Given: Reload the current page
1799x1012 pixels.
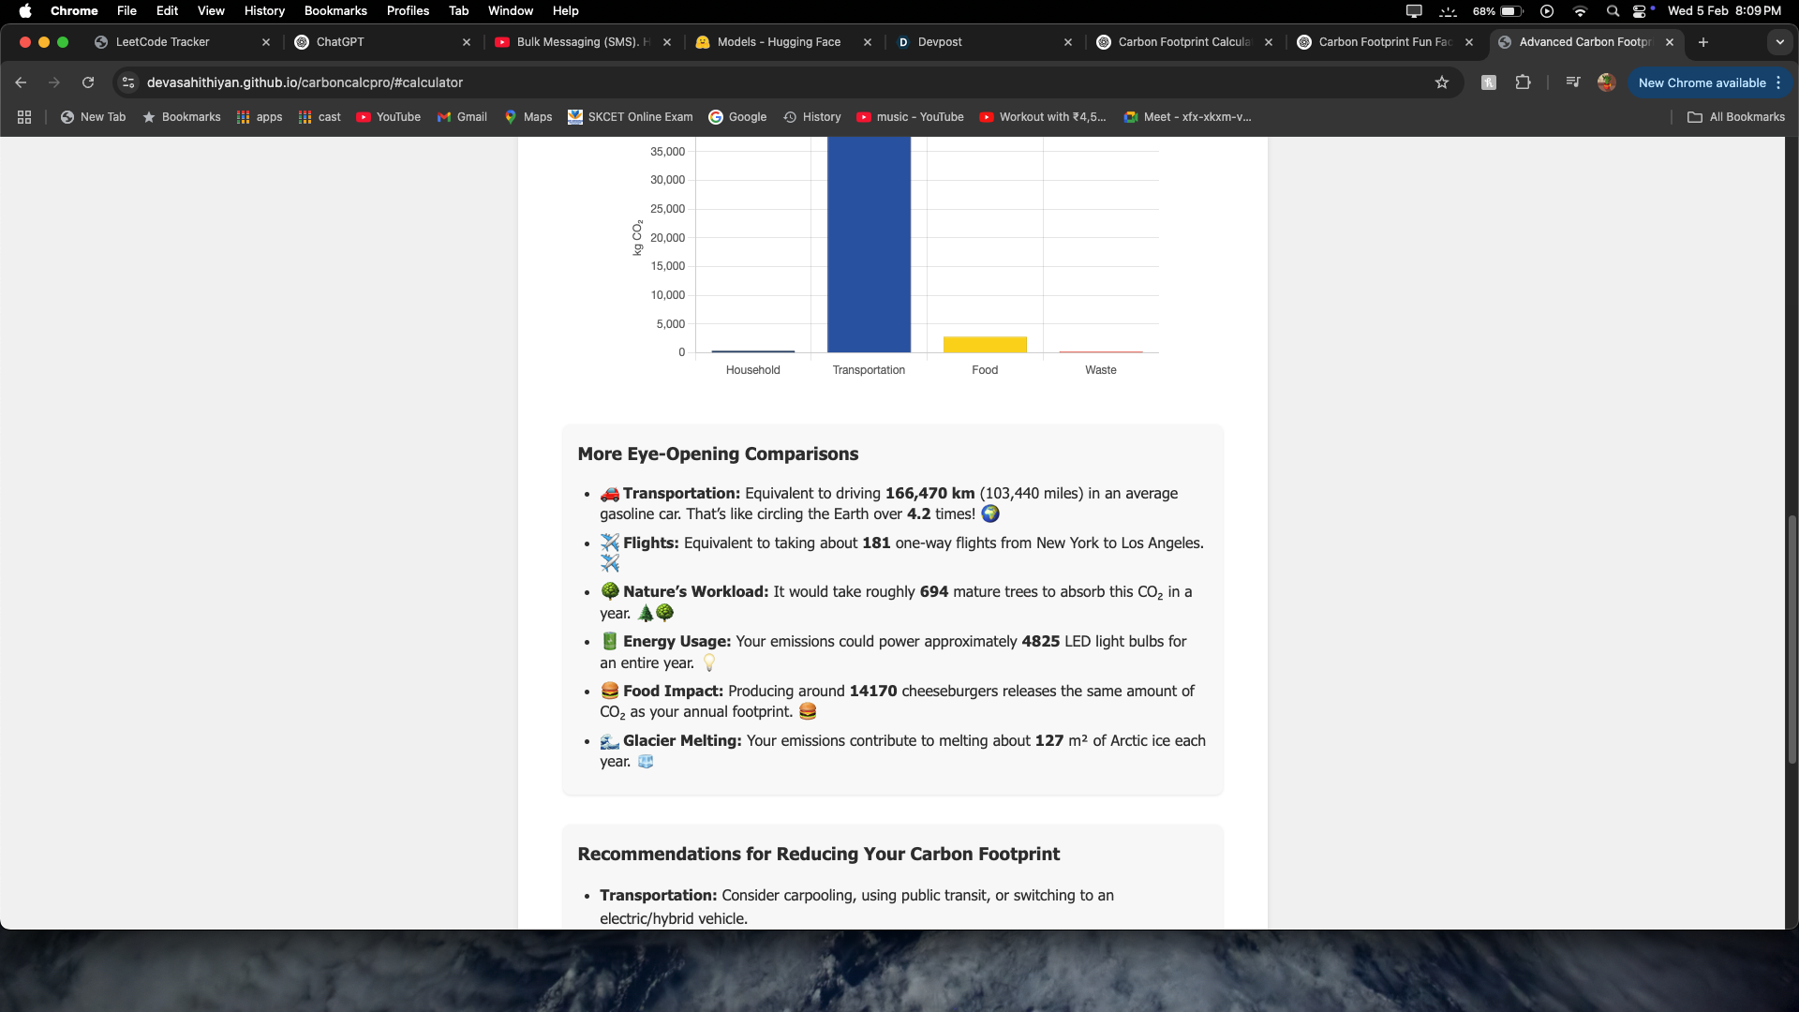Looking at the screenshot, I should (x=87, y=82).
